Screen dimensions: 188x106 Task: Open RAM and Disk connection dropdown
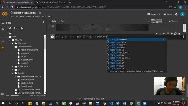pos(164,21)
